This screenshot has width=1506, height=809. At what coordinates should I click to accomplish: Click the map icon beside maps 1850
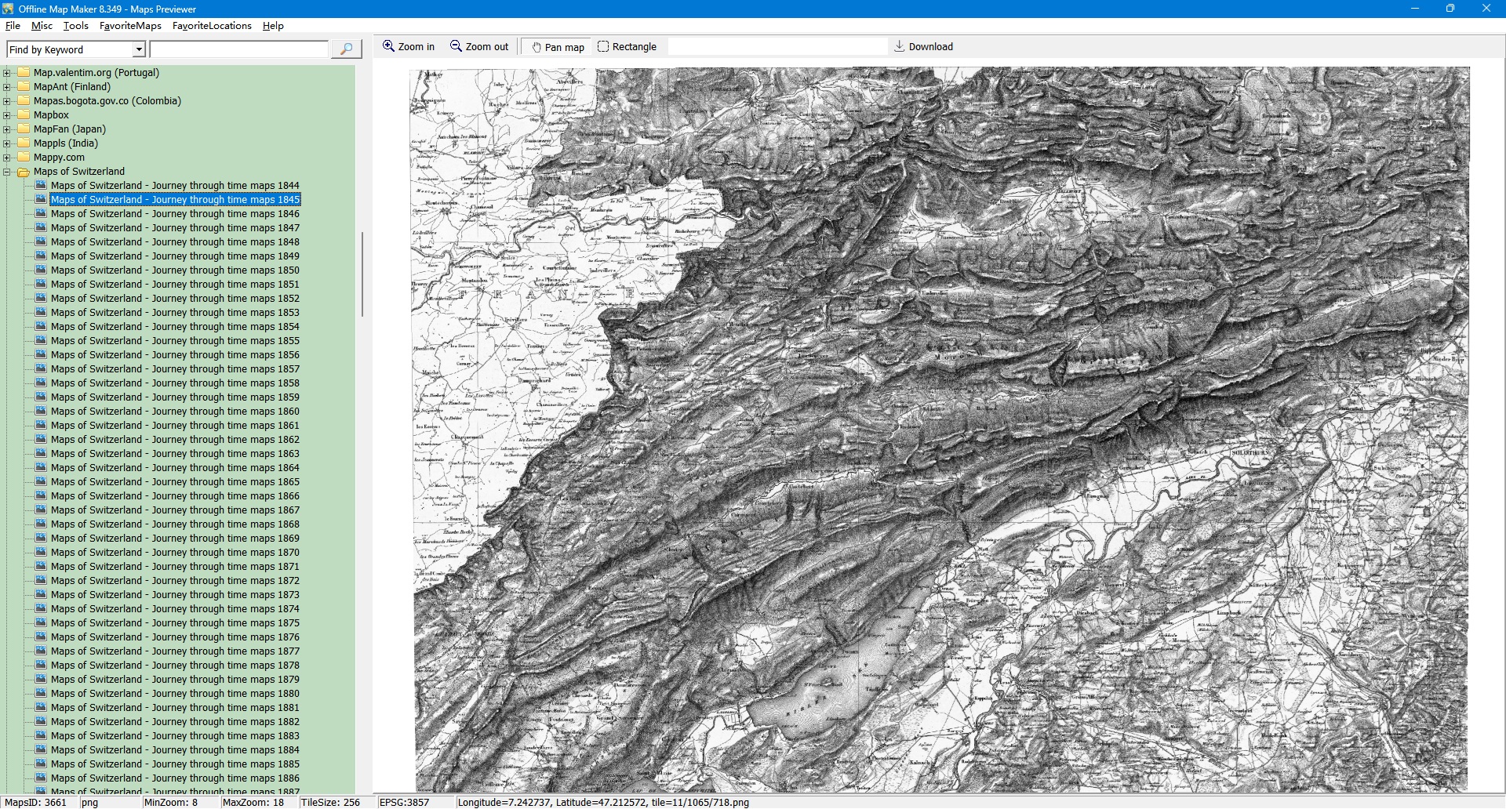coord(41,270)
